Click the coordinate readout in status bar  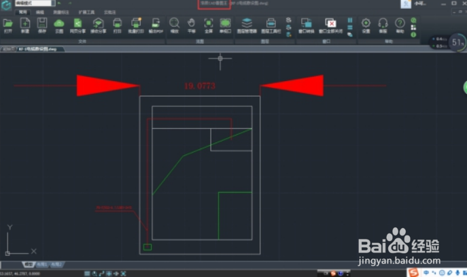point(20,274)
